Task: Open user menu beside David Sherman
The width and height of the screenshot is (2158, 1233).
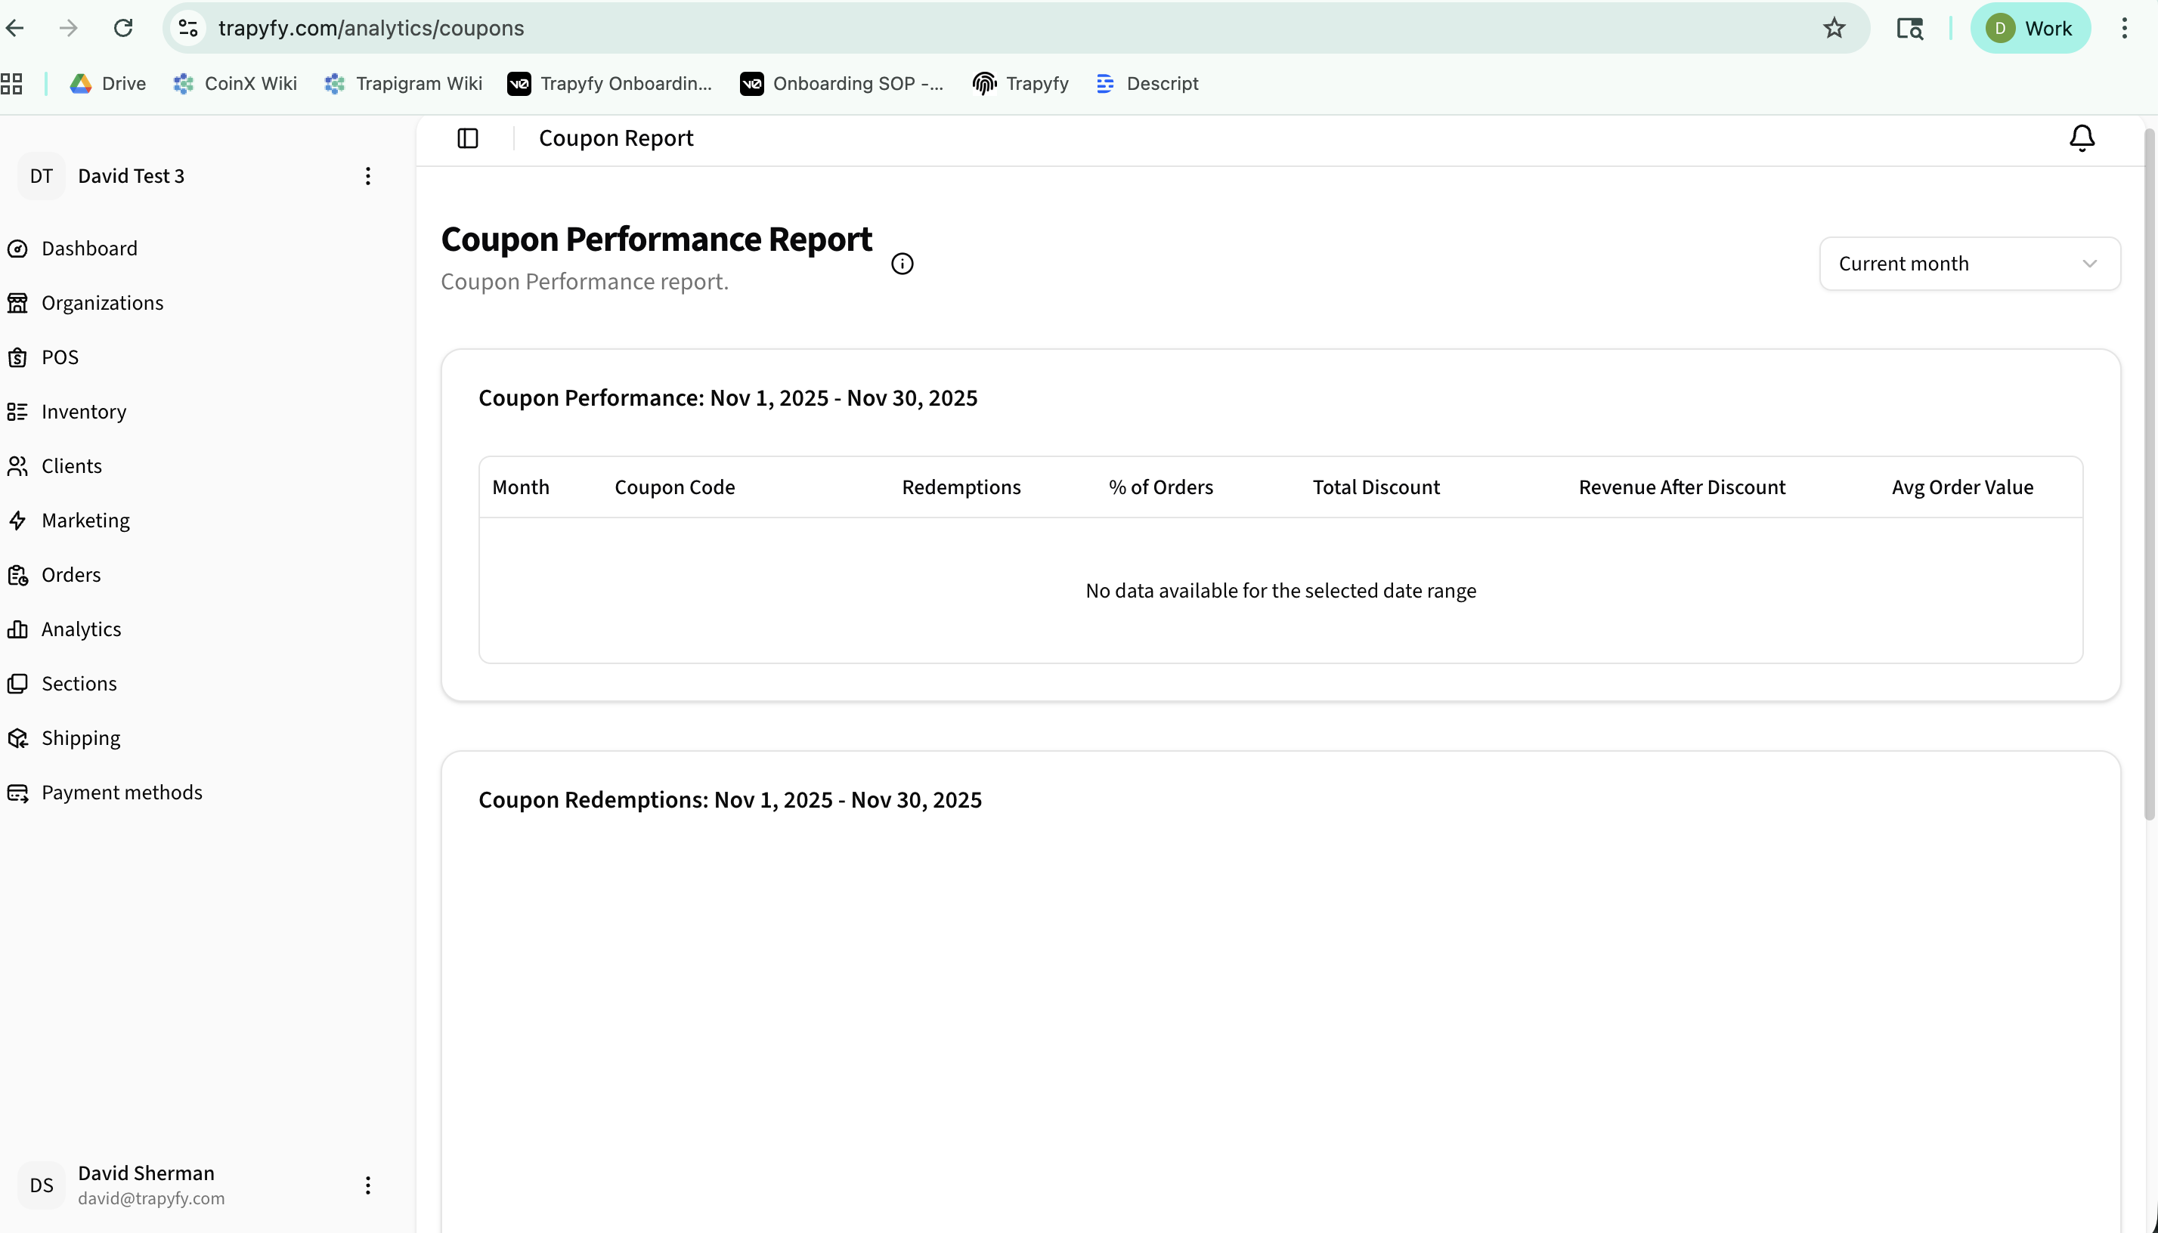Action: tap(367, 1185)
